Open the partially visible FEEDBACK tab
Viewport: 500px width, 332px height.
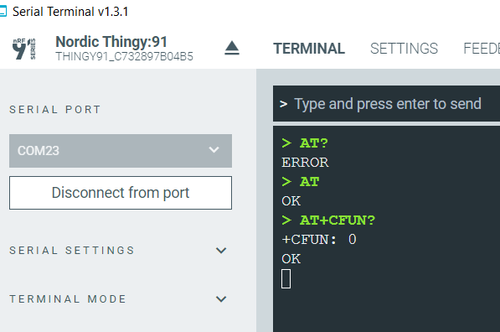click(x=482, y=49)
